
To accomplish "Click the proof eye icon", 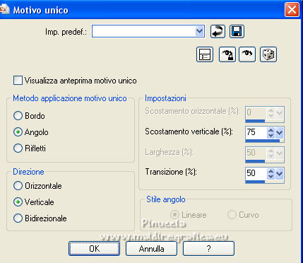I will click(x=247, y=54).
